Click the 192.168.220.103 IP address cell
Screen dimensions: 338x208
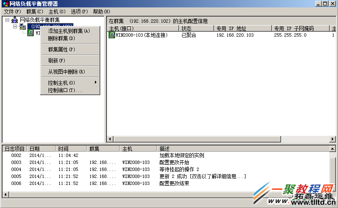click(x=235, y=35)
